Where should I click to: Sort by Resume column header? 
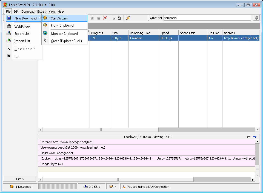[x=215, y=33]
